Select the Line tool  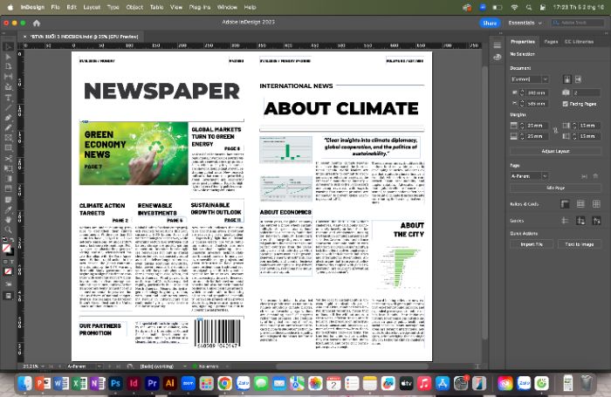8,107
